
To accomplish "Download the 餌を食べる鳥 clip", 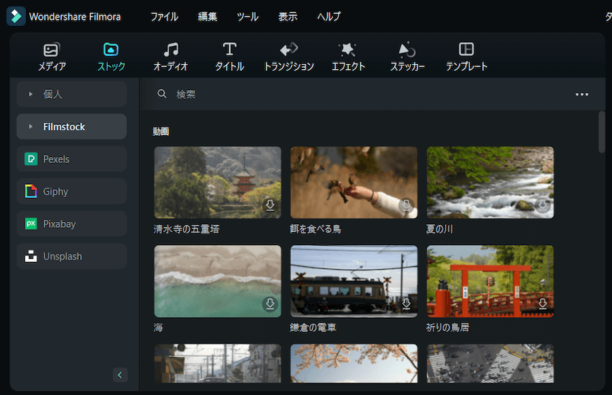I will tap(407, 205).
